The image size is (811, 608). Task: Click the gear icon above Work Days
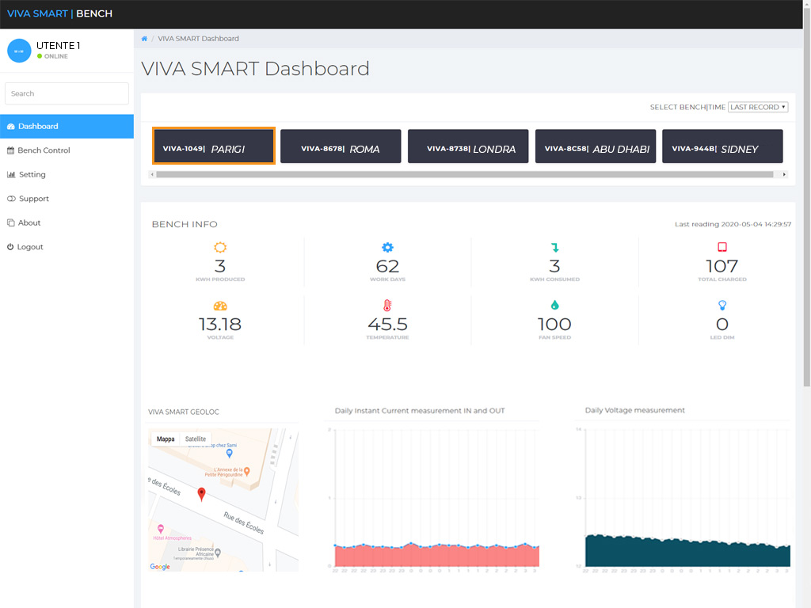(x=387, y=247)
